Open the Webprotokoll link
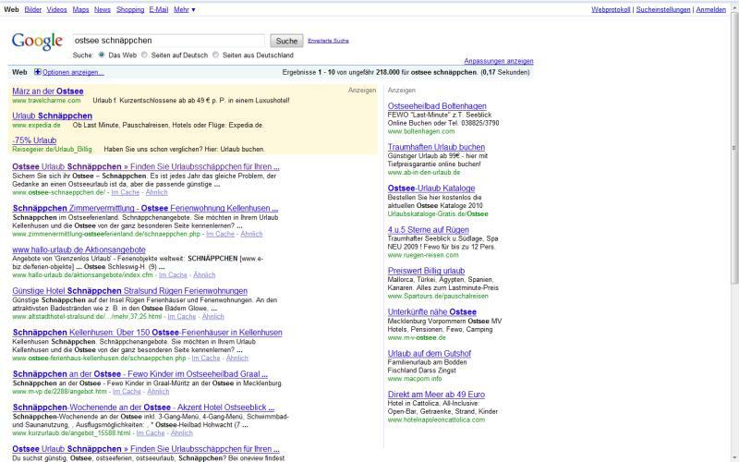Image resolution: width=739 pixels, height=462 pixels. click(x=611, y=9)
